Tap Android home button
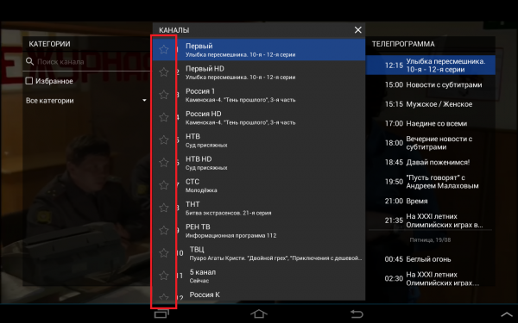This screenshot has height=323, width=518. (259, 314)
